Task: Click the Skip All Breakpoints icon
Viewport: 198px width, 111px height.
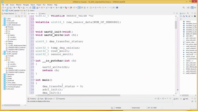Action: coord(27,8)
